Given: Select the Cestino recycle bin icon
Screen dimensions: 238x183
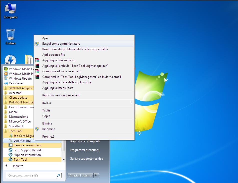Looking at the screenshot, I should [x=10, y=37].
